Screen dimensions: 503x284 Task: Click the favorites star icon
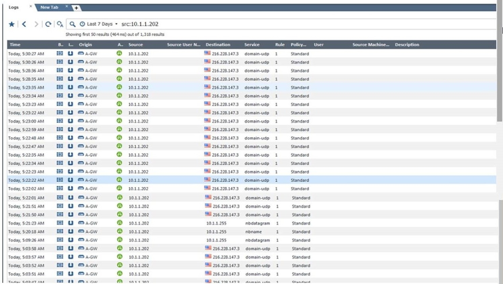[x=11, y=24]
